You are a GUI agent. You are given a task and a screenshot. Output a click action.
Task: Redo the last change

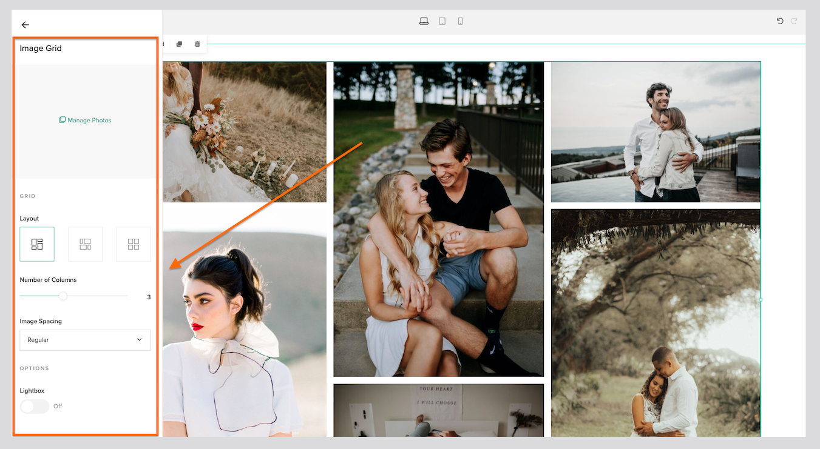(x=795, y=21)
